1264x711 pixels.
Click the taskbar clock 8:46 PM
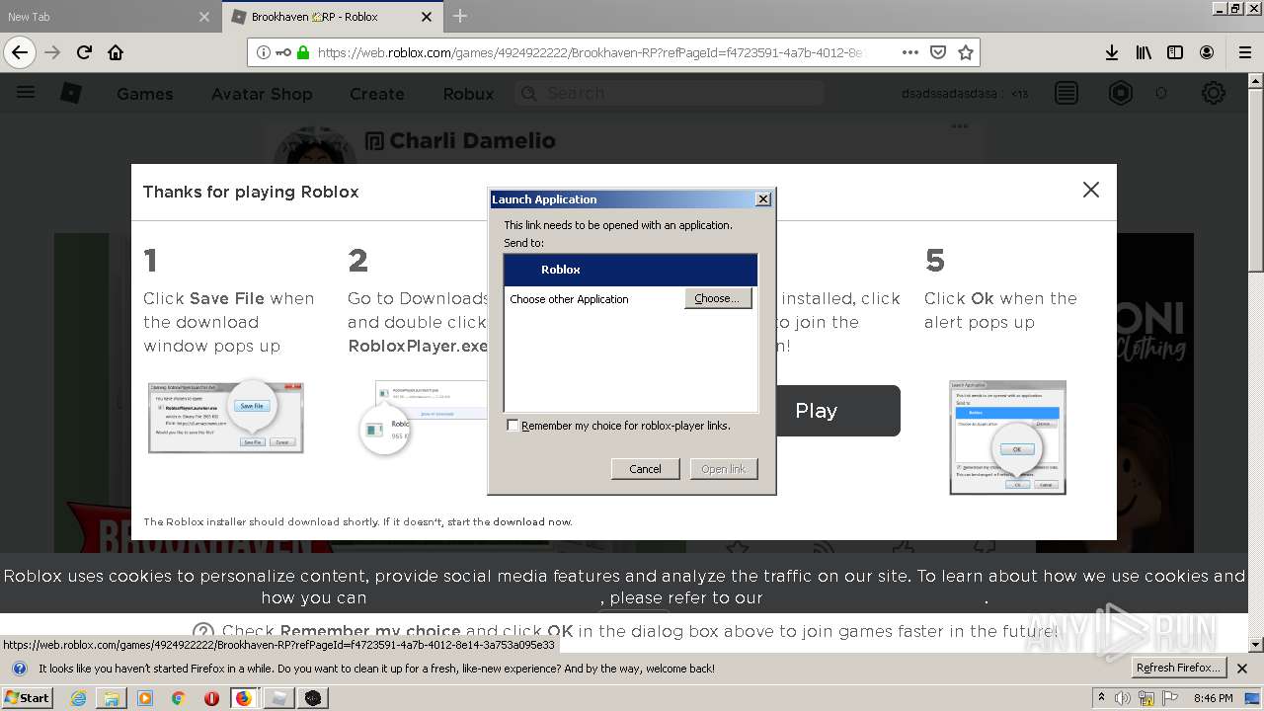click(1213, 698)
